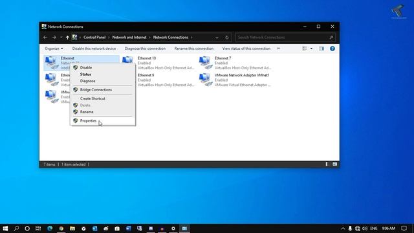This screenshot has height=233, width=414.
Task: Click Network Connections breadcrumb segment
Action: 171,38
